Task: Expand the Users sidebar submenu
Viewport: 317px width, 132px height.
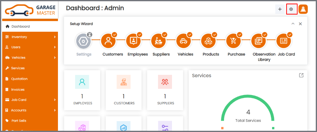Action: pos(30,47)
